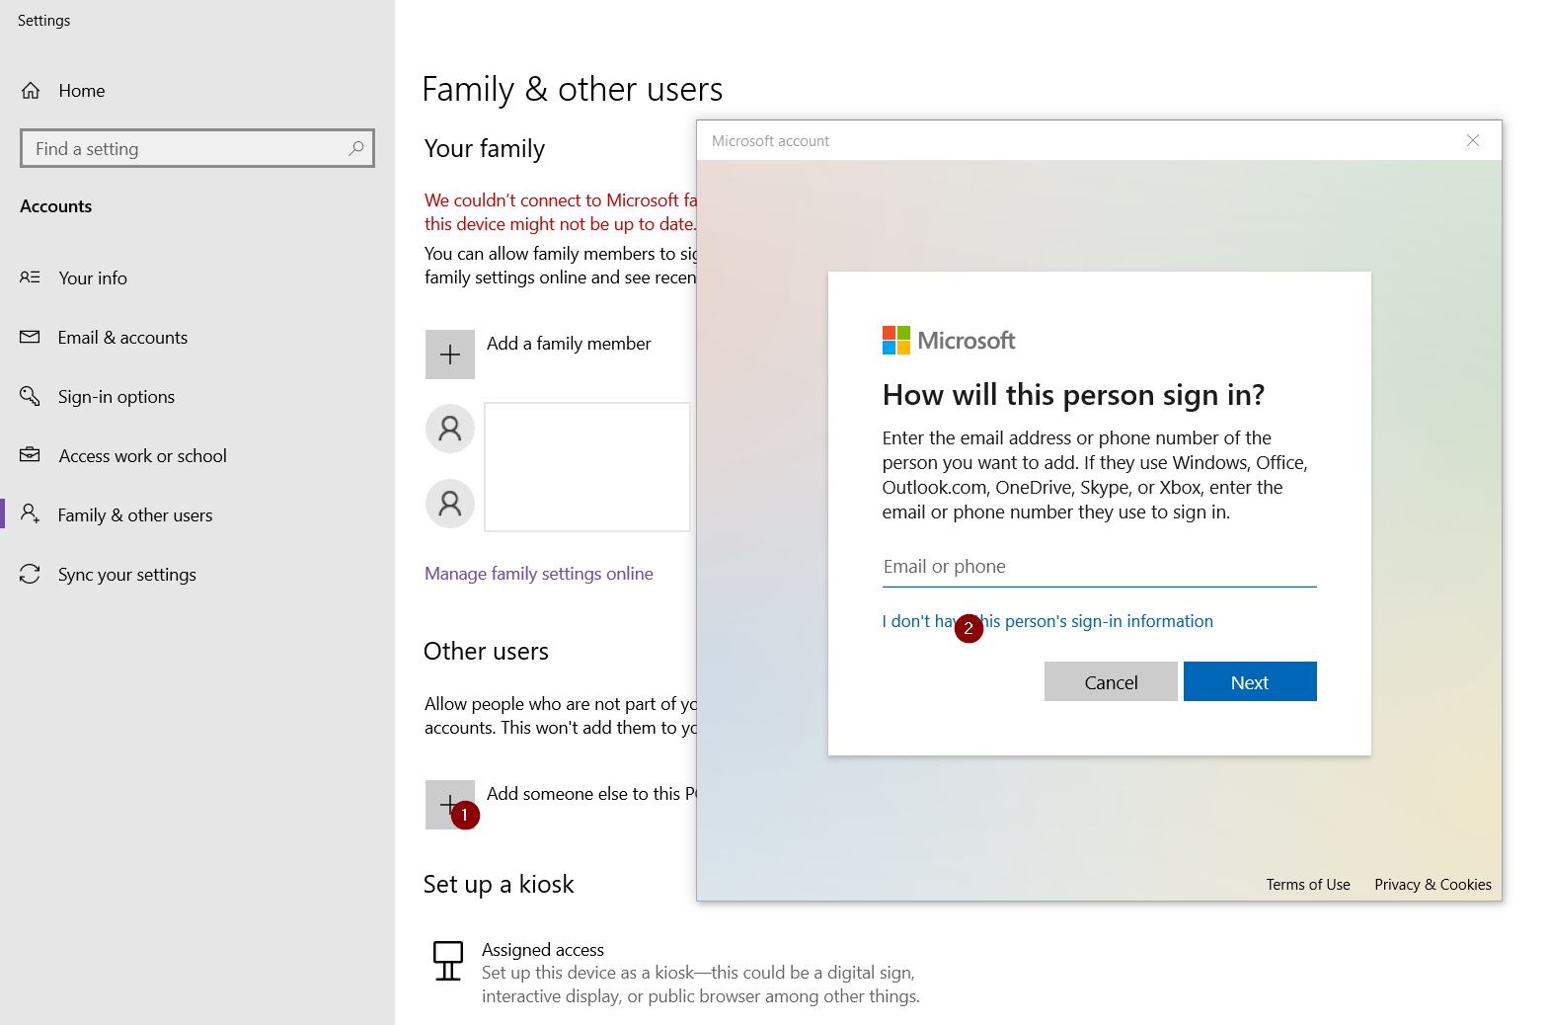Click I don't have this person's sign-in information
1551x1025 pixels.
tap(1047, 621)
